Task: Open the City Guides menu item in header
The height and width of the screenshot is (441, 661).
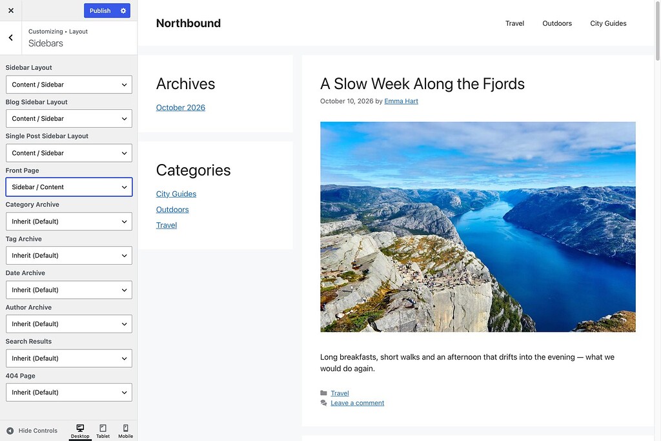Action: tap(608, 23)
